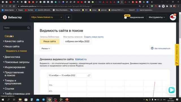Open Windows notification center
This screenshot has width=181, height=102.
point(177,99)
